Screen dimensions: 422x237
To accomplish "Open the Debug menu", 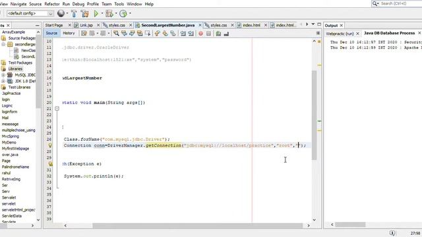I will coord(78,4).
